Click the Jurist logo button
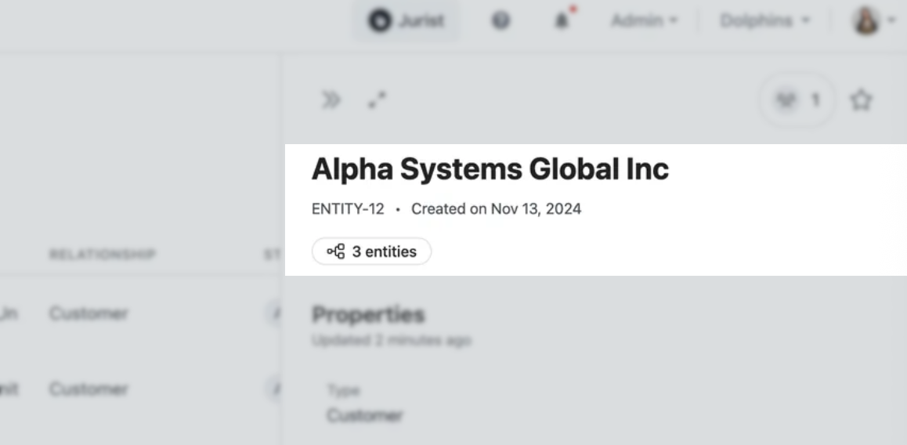The image size is (907, 445). [406, 21]
